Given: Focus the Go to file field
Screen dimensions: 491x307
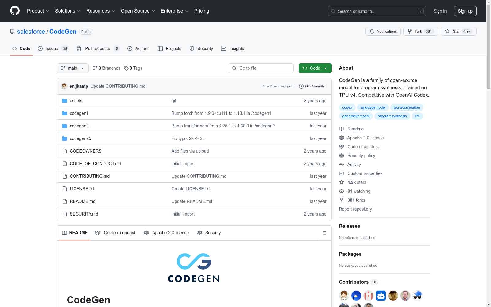Looking at the screenshot, I should coord(261,68).
